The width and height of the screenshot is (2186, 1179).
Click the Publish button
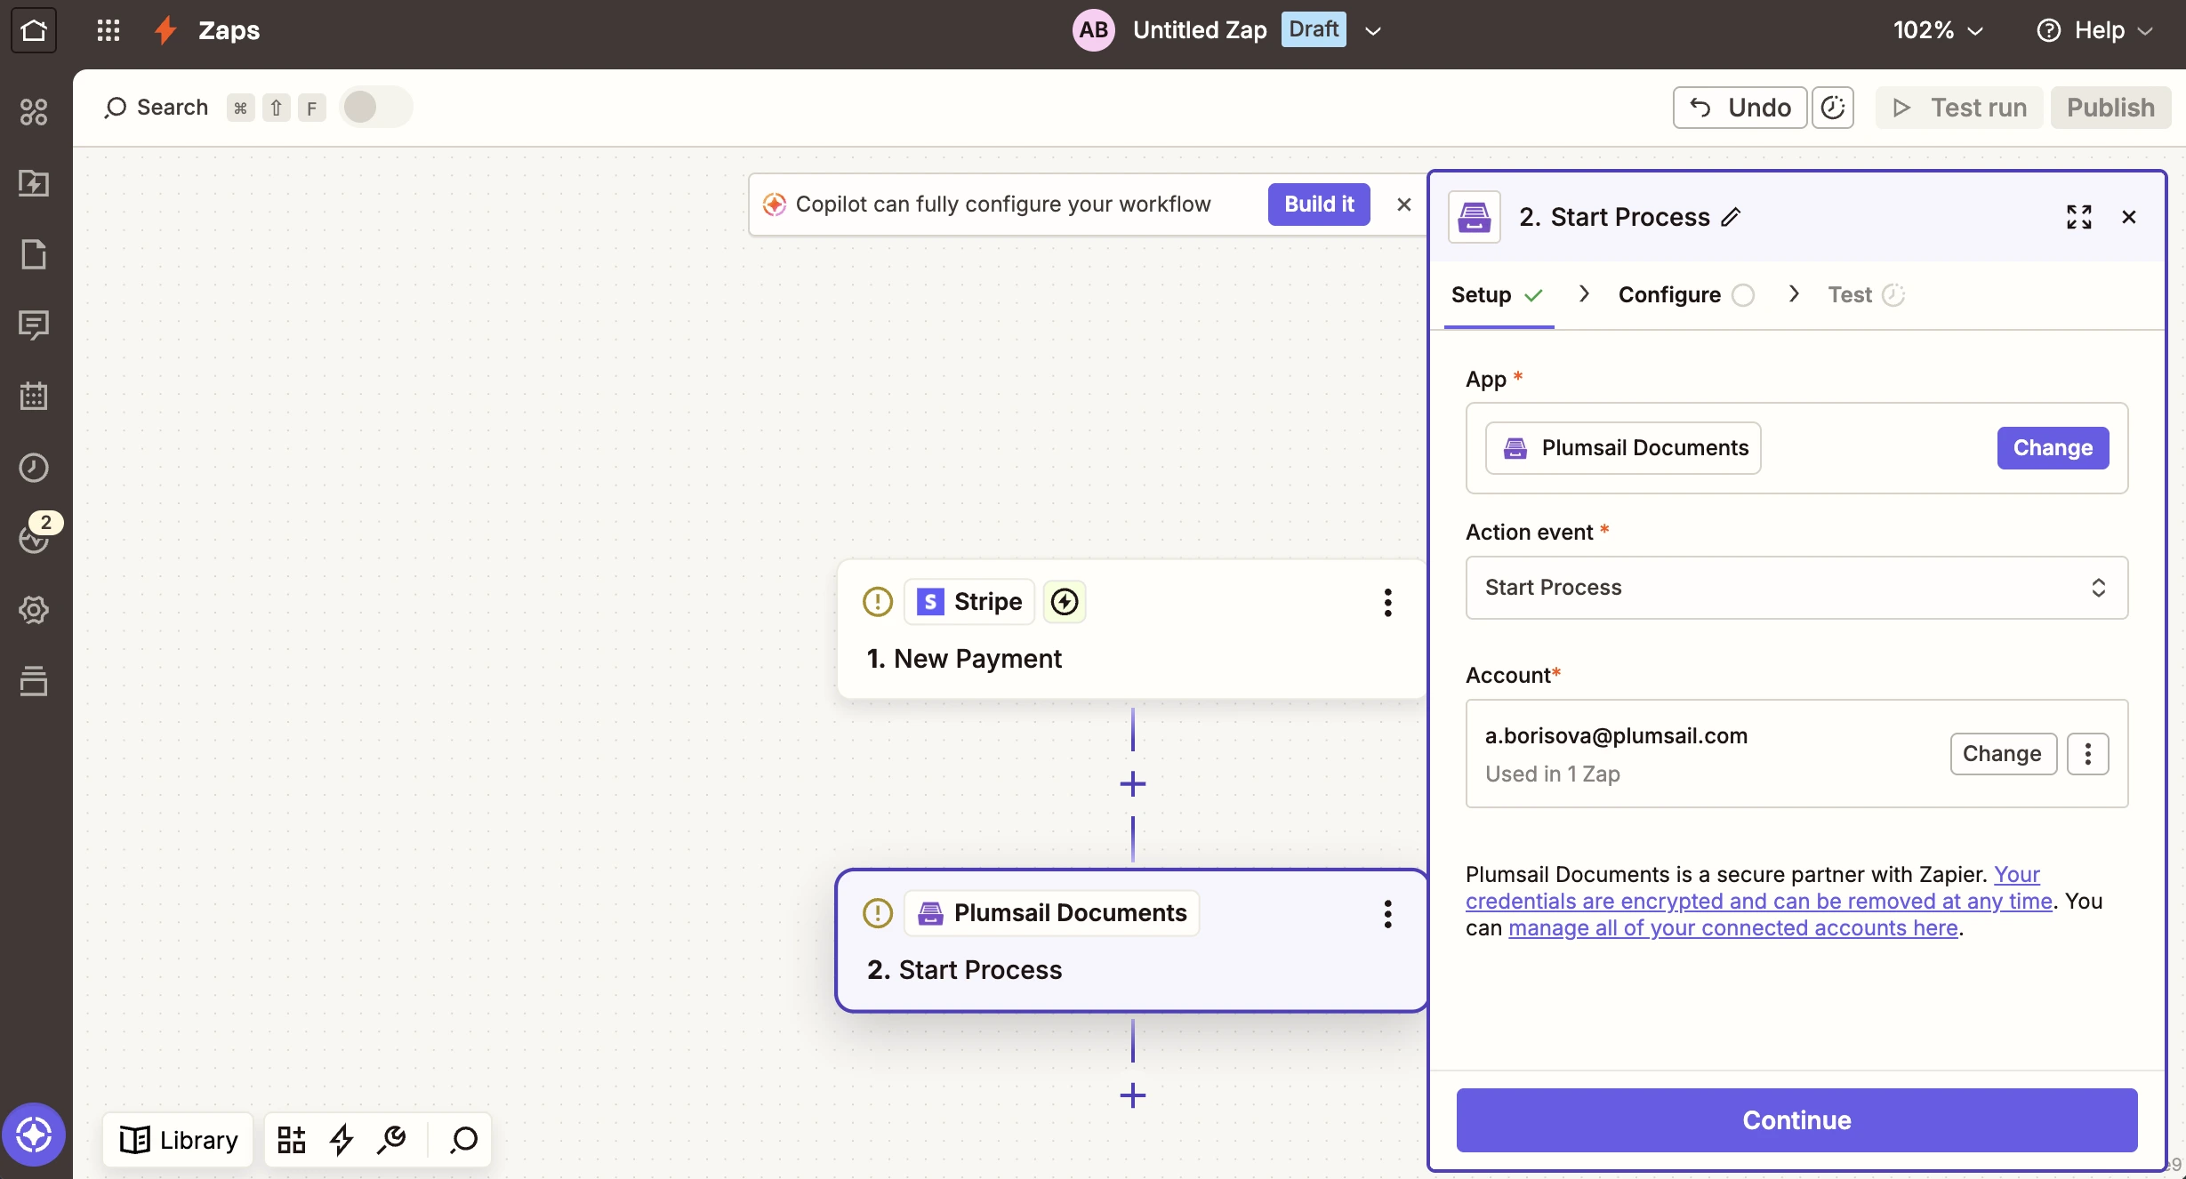pos(2110,108)
